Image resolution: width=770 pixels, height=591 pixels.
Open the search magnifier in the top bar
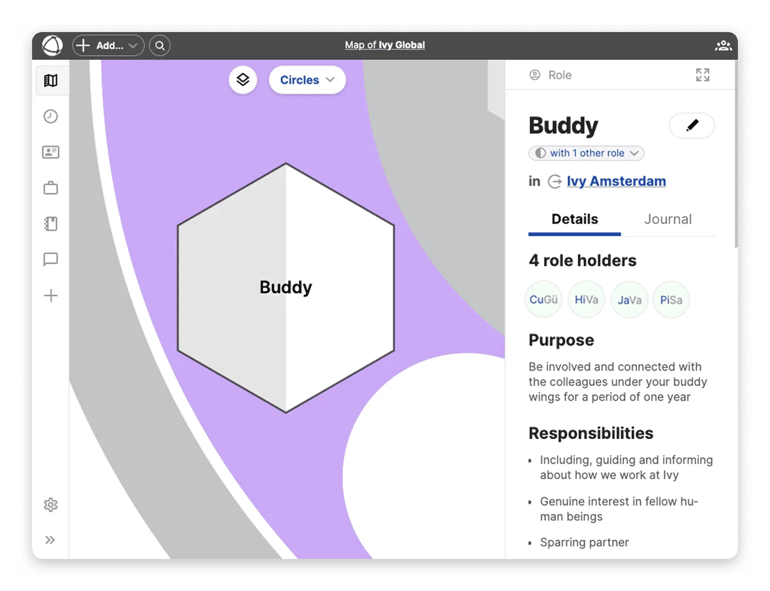pyautogui.click(x=159, y=46)
